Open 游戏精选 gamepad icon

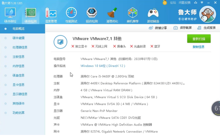coord(153,13)
